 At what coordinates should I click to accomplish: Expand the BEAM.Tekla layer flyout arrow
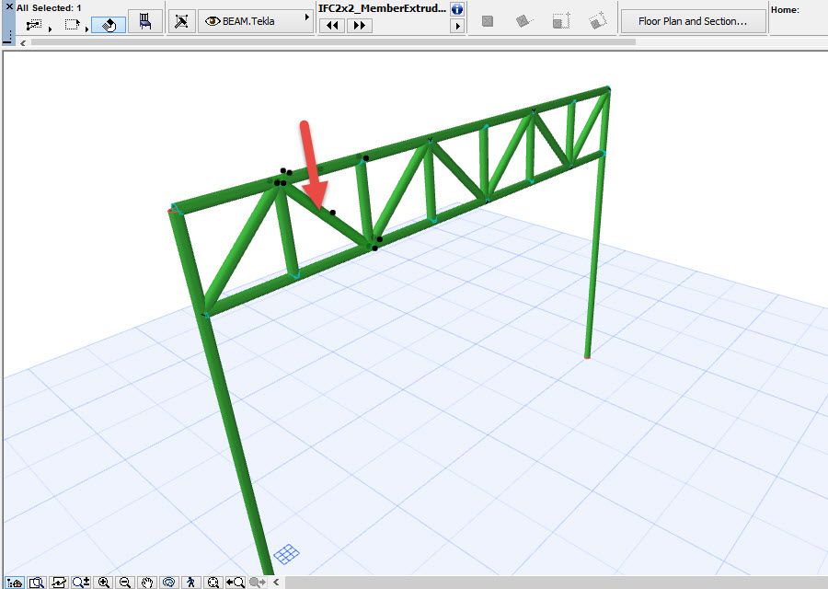(x=306, y=17)
